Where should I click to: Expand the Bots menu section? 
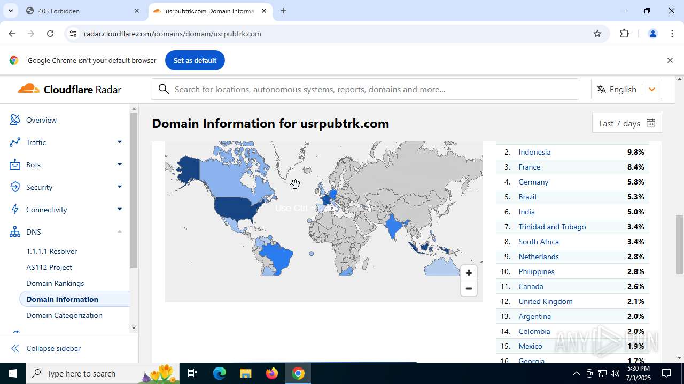click(120, 164)
